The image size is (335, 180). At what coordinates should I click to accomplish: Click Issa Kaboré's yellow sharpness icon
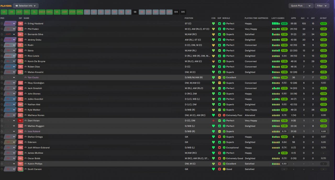coord(219,131)
